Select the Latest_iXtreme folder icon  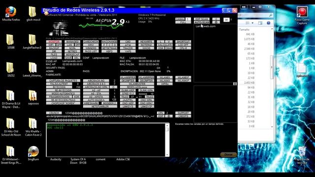32,69
